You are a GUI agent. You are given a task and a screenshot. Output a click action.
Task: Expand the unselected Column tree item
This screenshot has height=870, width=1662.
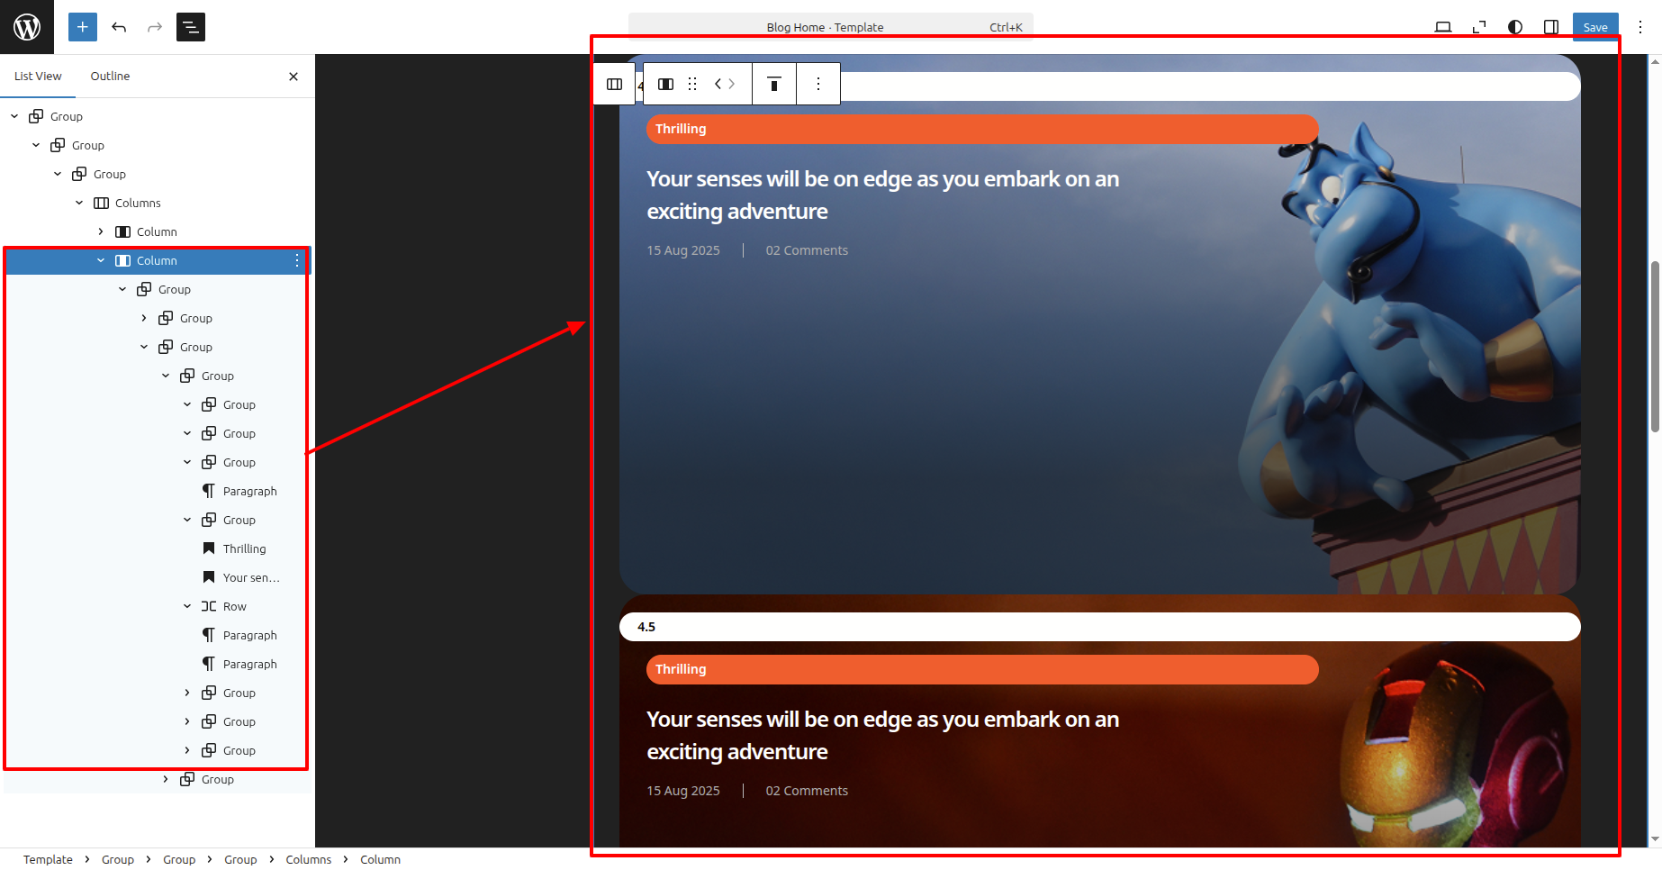pyautogui.click(x=101, y=231)
